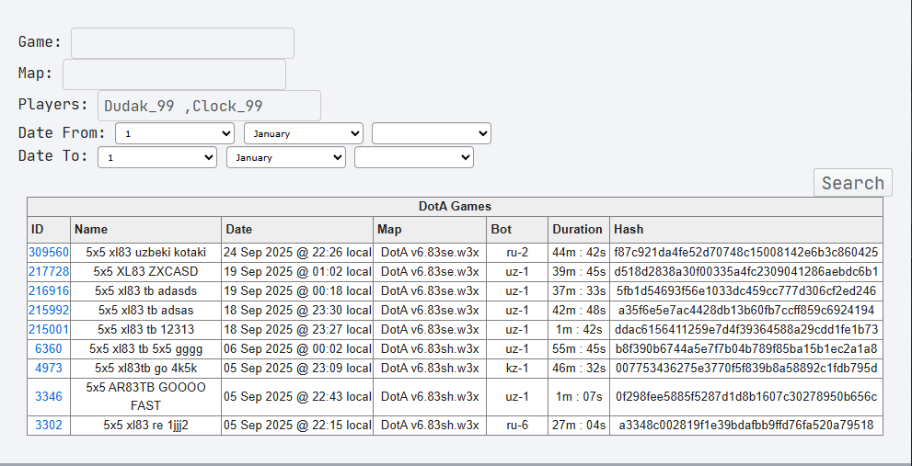
Task: Select name '5x5 XL83 ZXCASD'
Action: pos(146,271)
